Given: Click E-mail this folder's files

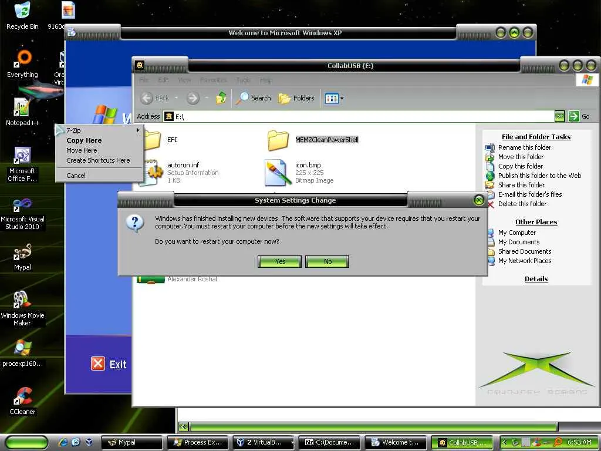Looking at the screenshot, I should (x=530, y=194).
